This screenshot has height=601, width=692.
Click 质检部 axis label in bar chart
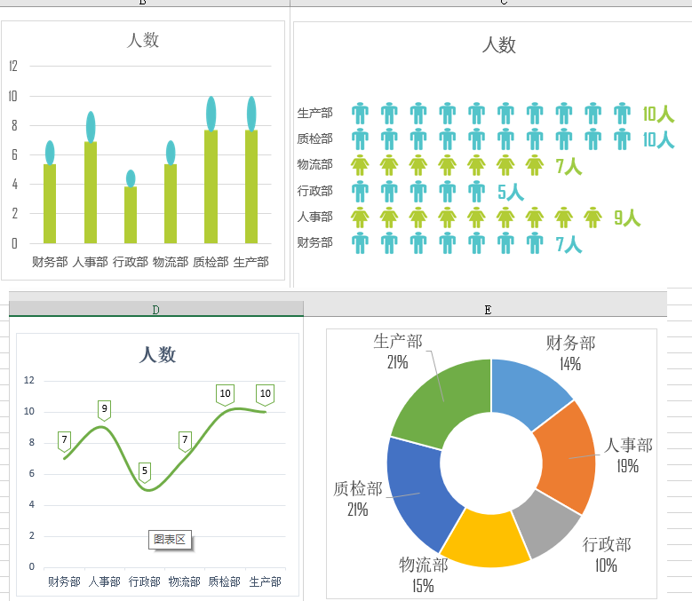pos(211,263)
